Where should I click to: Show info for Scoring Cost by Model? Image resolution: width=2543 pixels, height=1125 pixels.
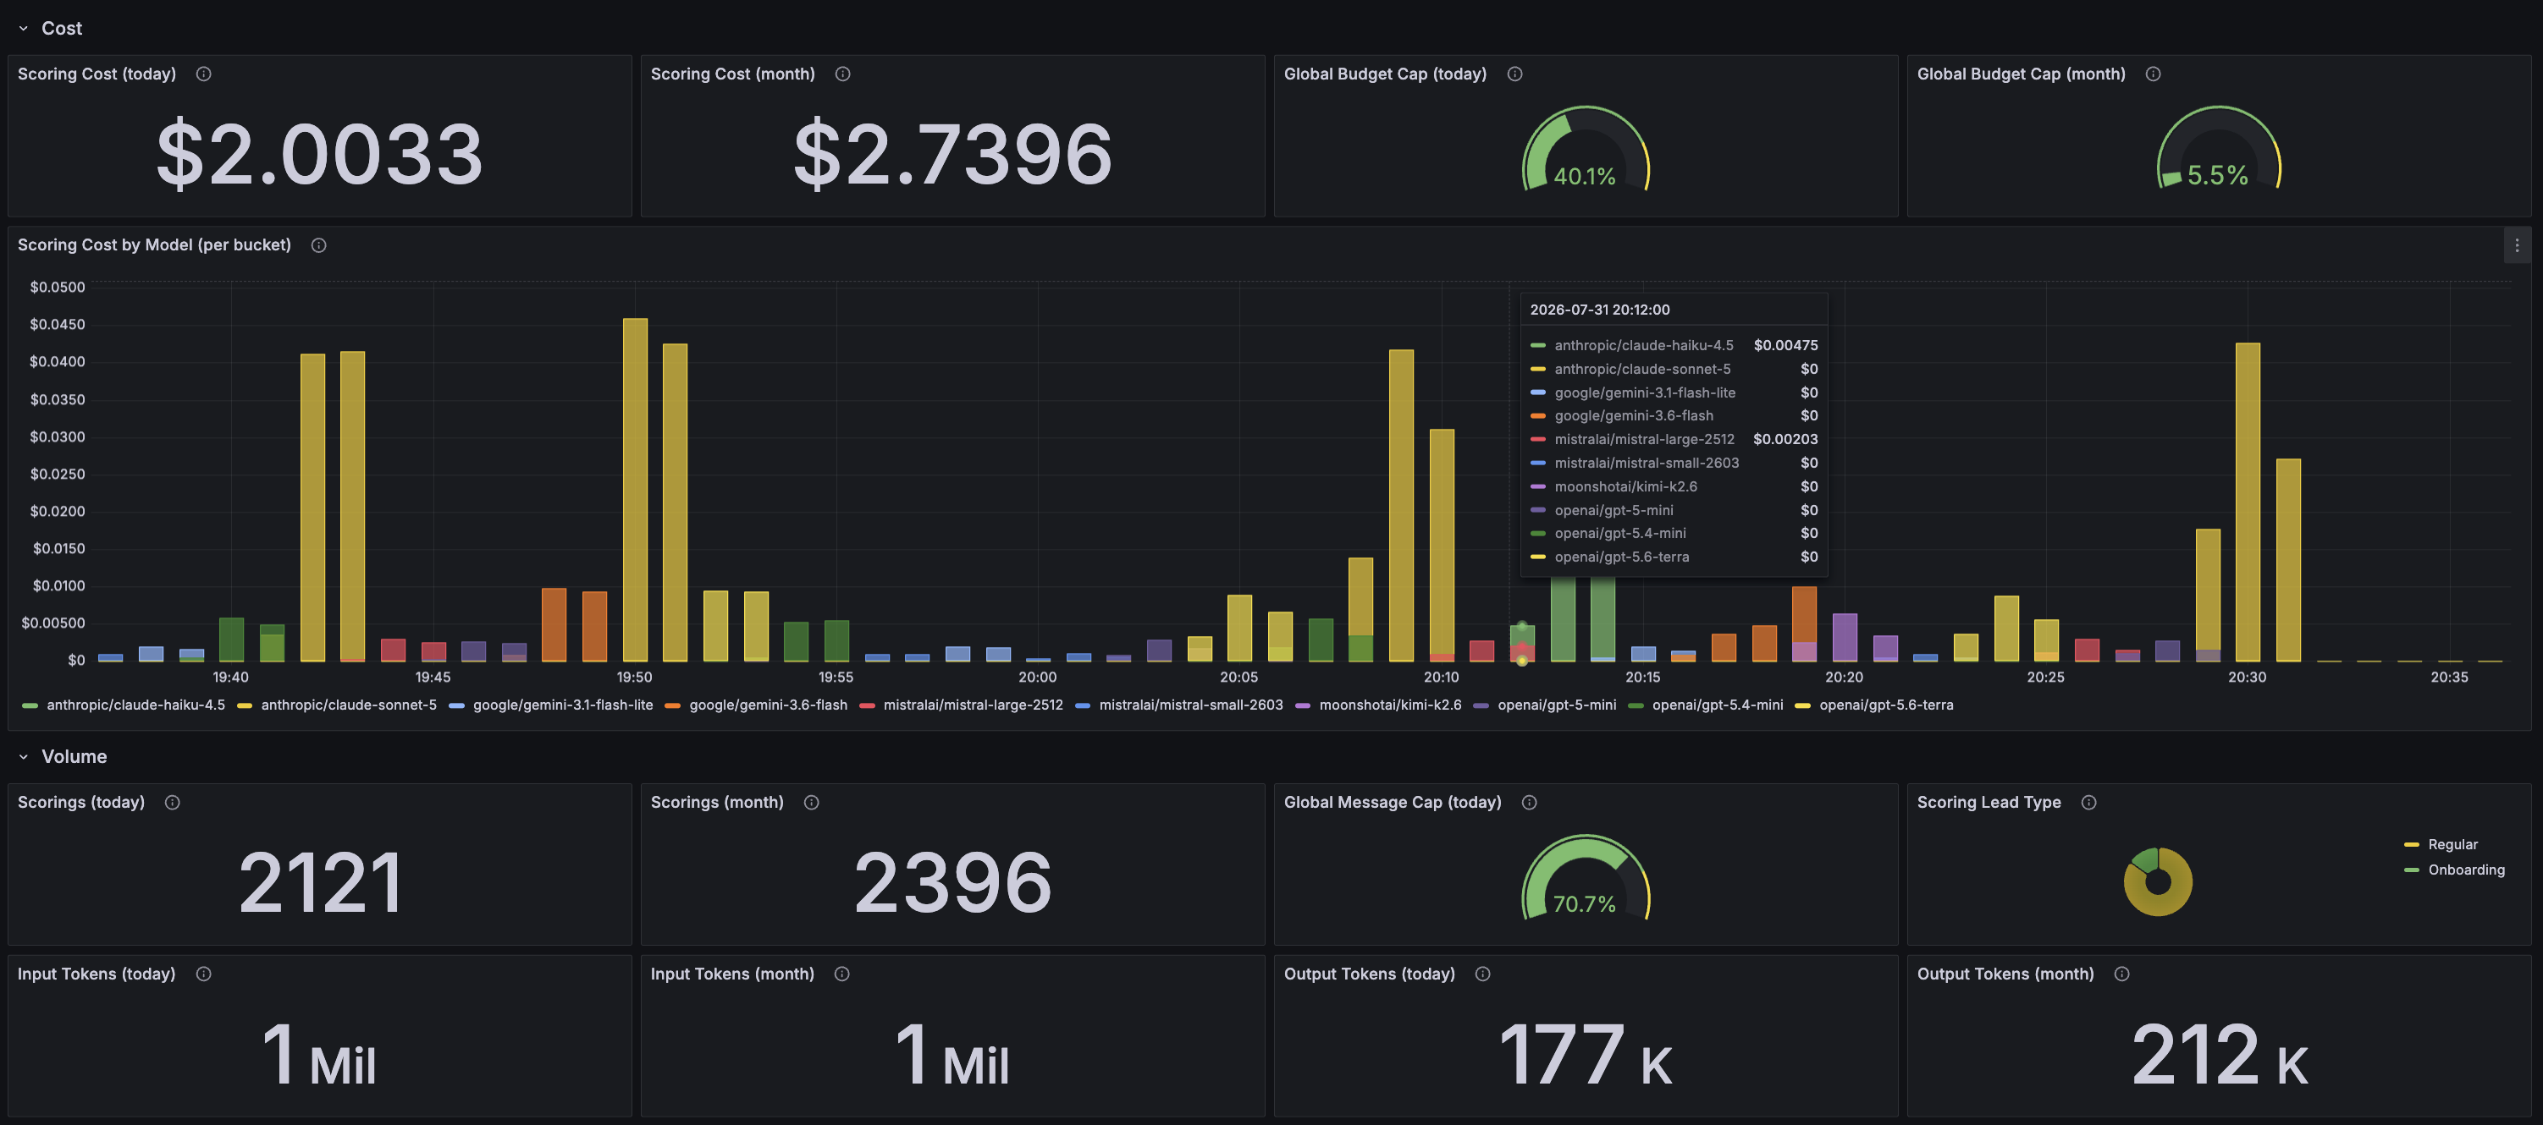click(319, 245)
